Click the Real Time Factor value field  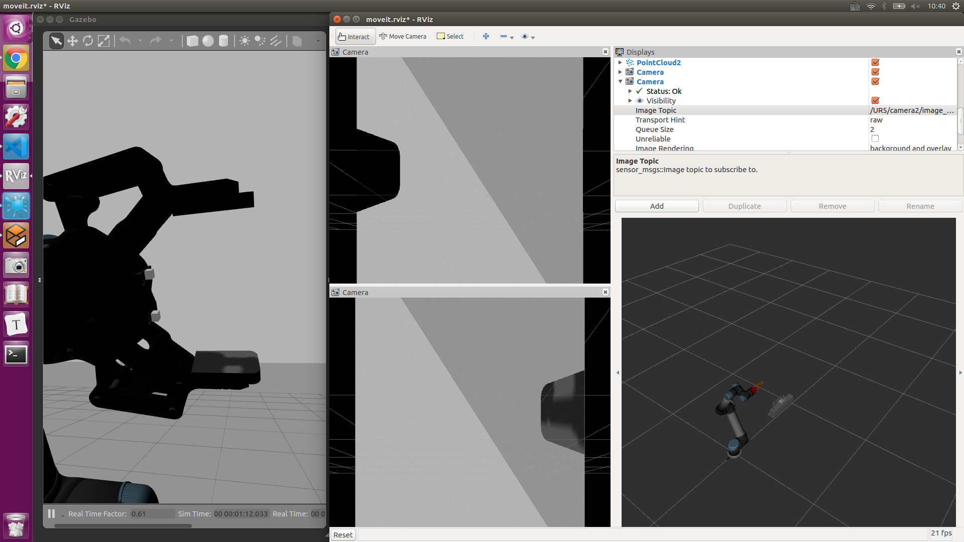152,514
